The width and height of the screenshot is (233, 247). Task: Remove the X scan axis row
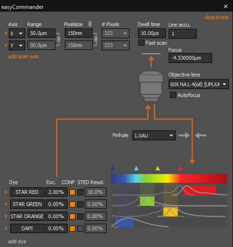(x=6, y=33)
